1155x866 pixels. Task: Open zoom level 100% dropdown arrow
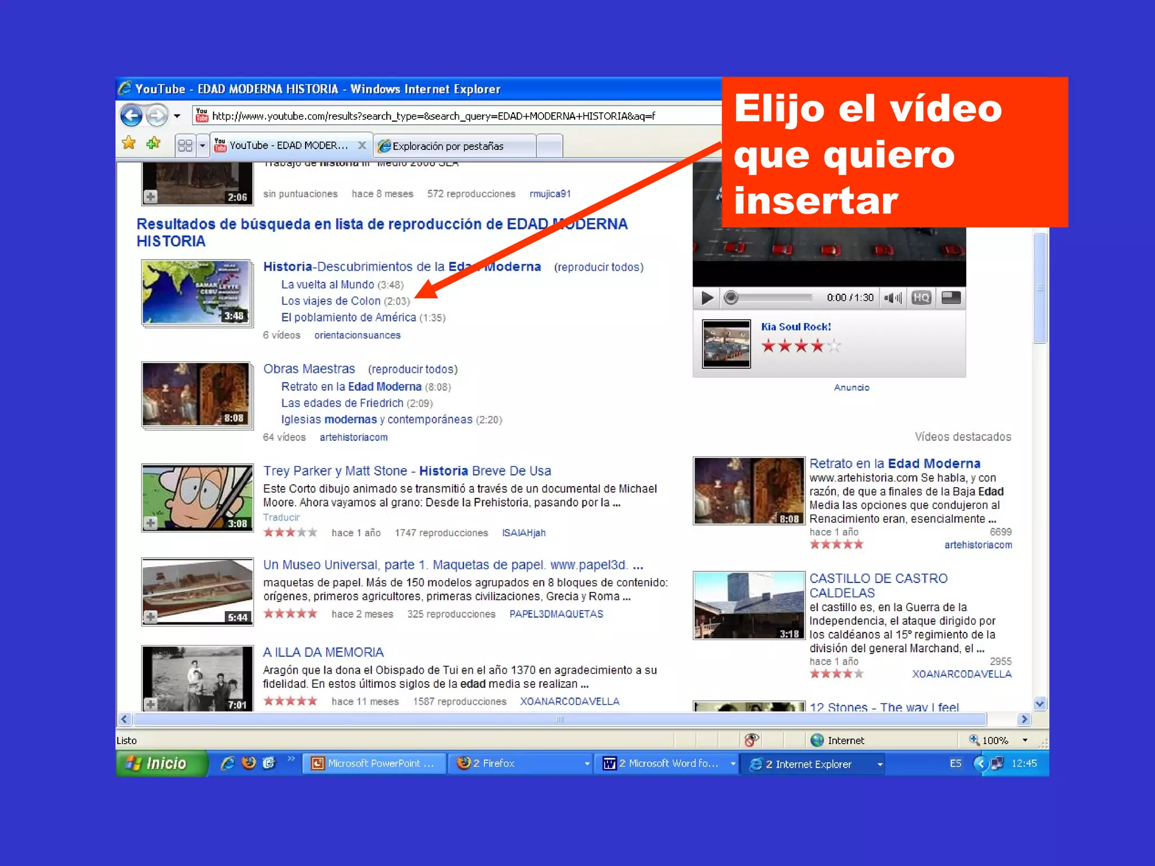[1025, 740]
